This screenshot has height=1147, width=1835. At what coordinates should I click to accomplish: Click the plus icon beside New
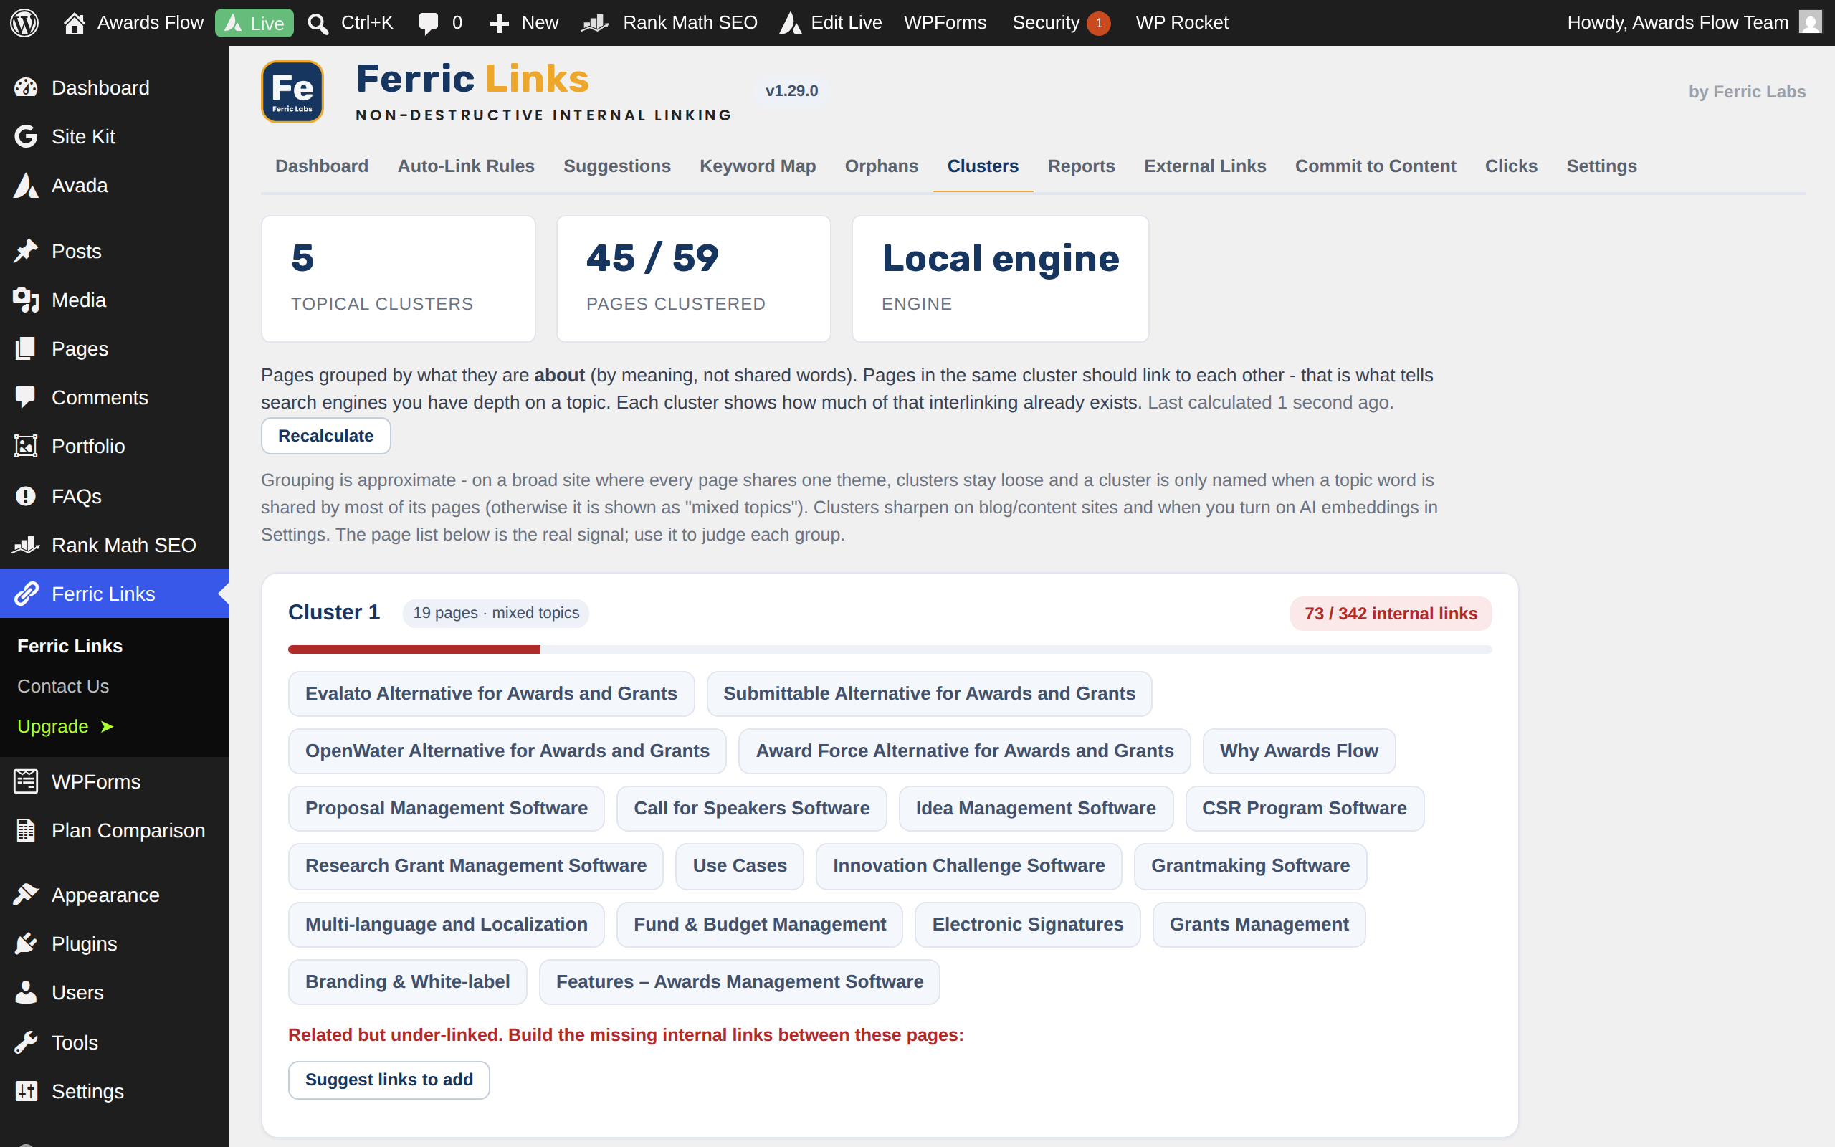pos(499,24)
